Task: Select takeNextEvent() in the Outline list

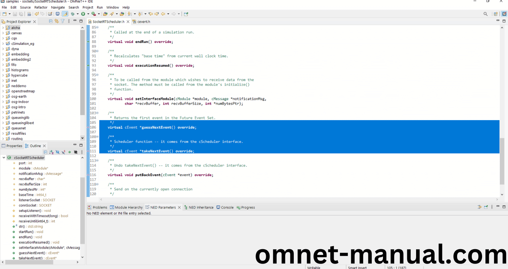Action: click(x=30, y=258)
